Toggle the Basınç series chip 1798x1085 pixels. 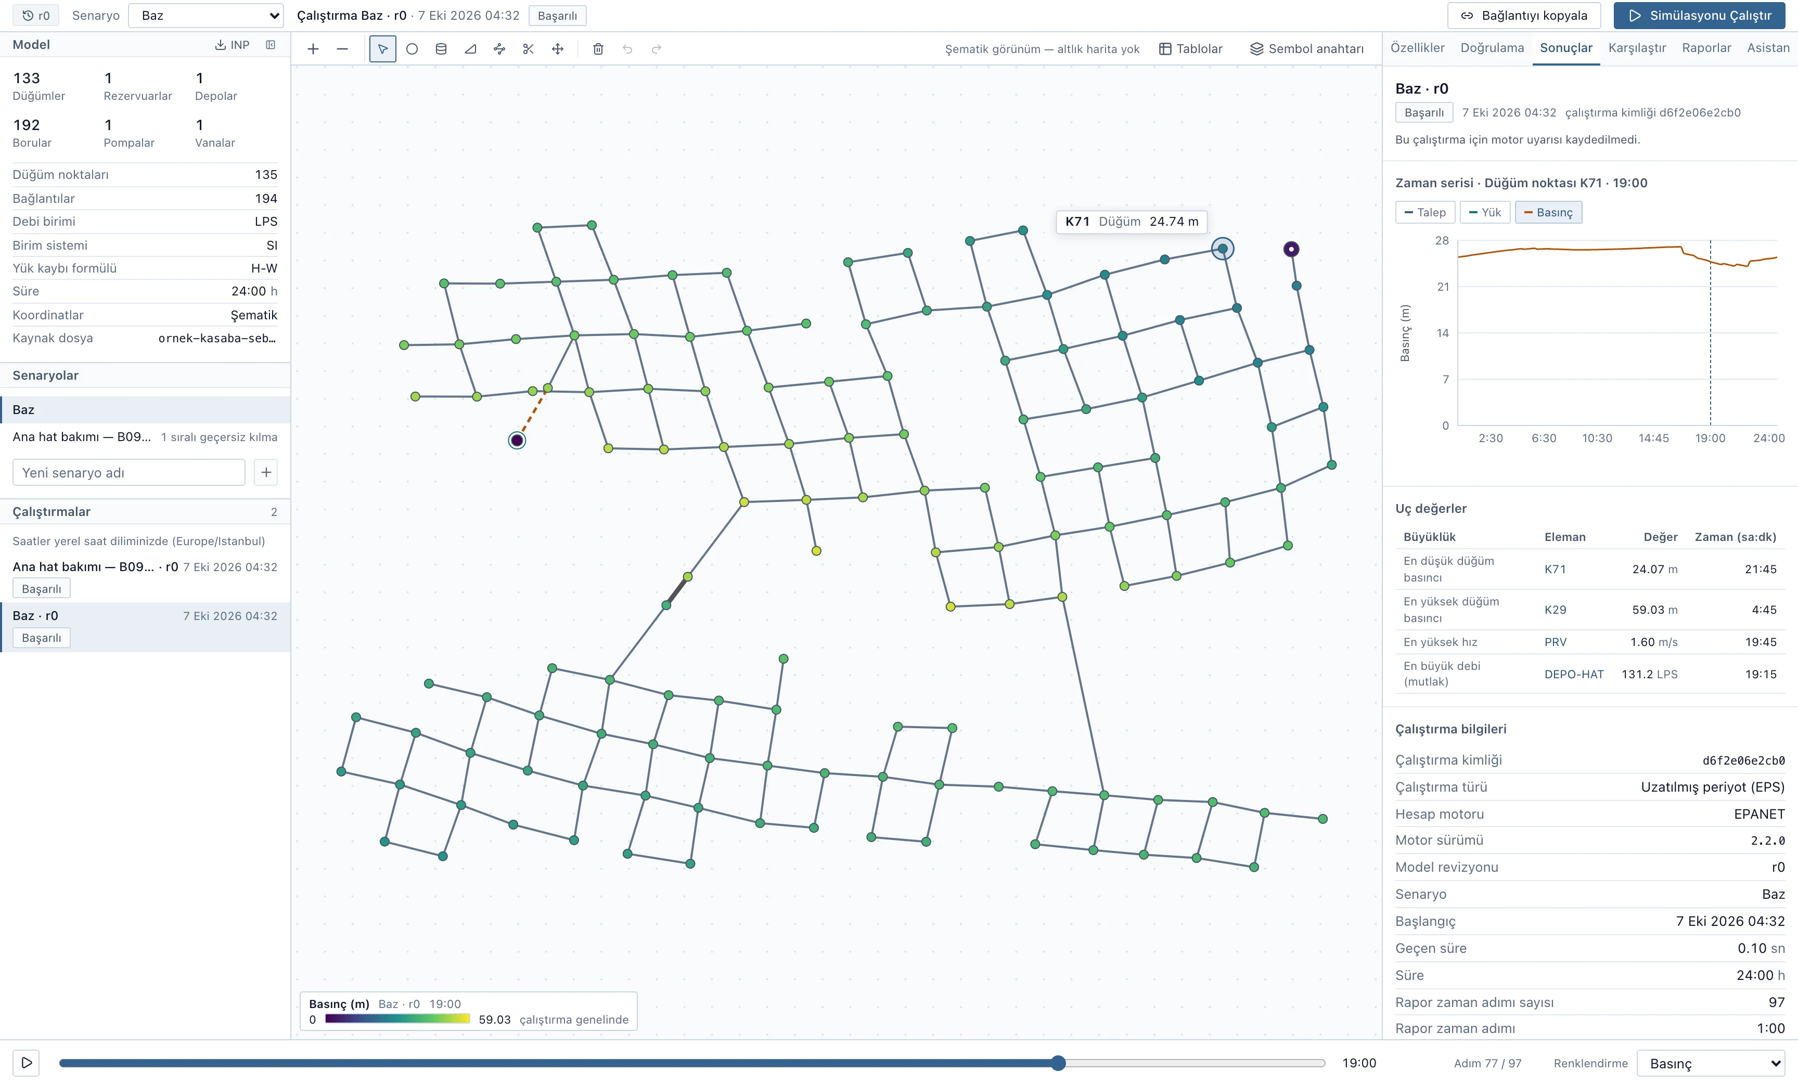pos(1548,212)
